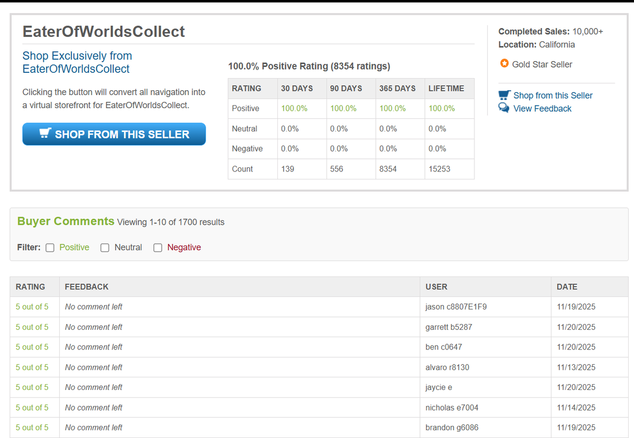This screenshot has height=438, width=634.
Task: Click the Count row label in rating table
Action: coord(243,169)
